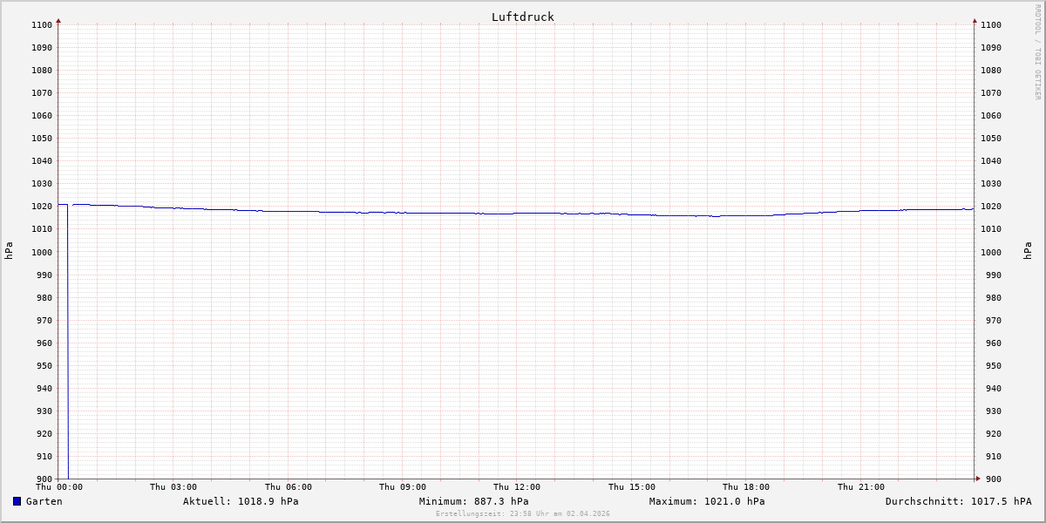Select the Aktuell 1018.9 hPa reading

241,501
